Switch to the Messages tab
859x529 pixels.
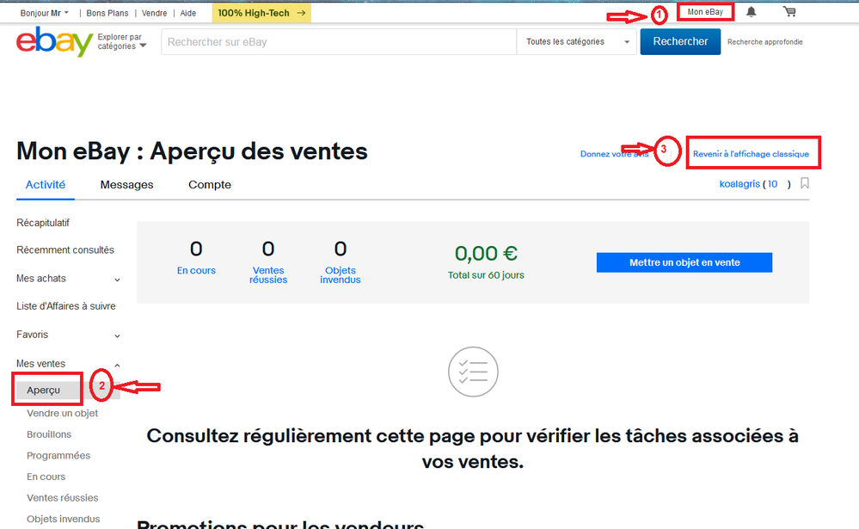[x=126, y=185]
